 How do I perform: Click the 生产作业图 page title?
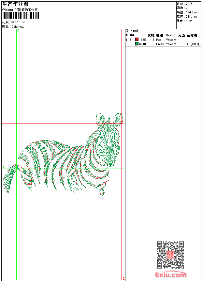coord(15,4)
